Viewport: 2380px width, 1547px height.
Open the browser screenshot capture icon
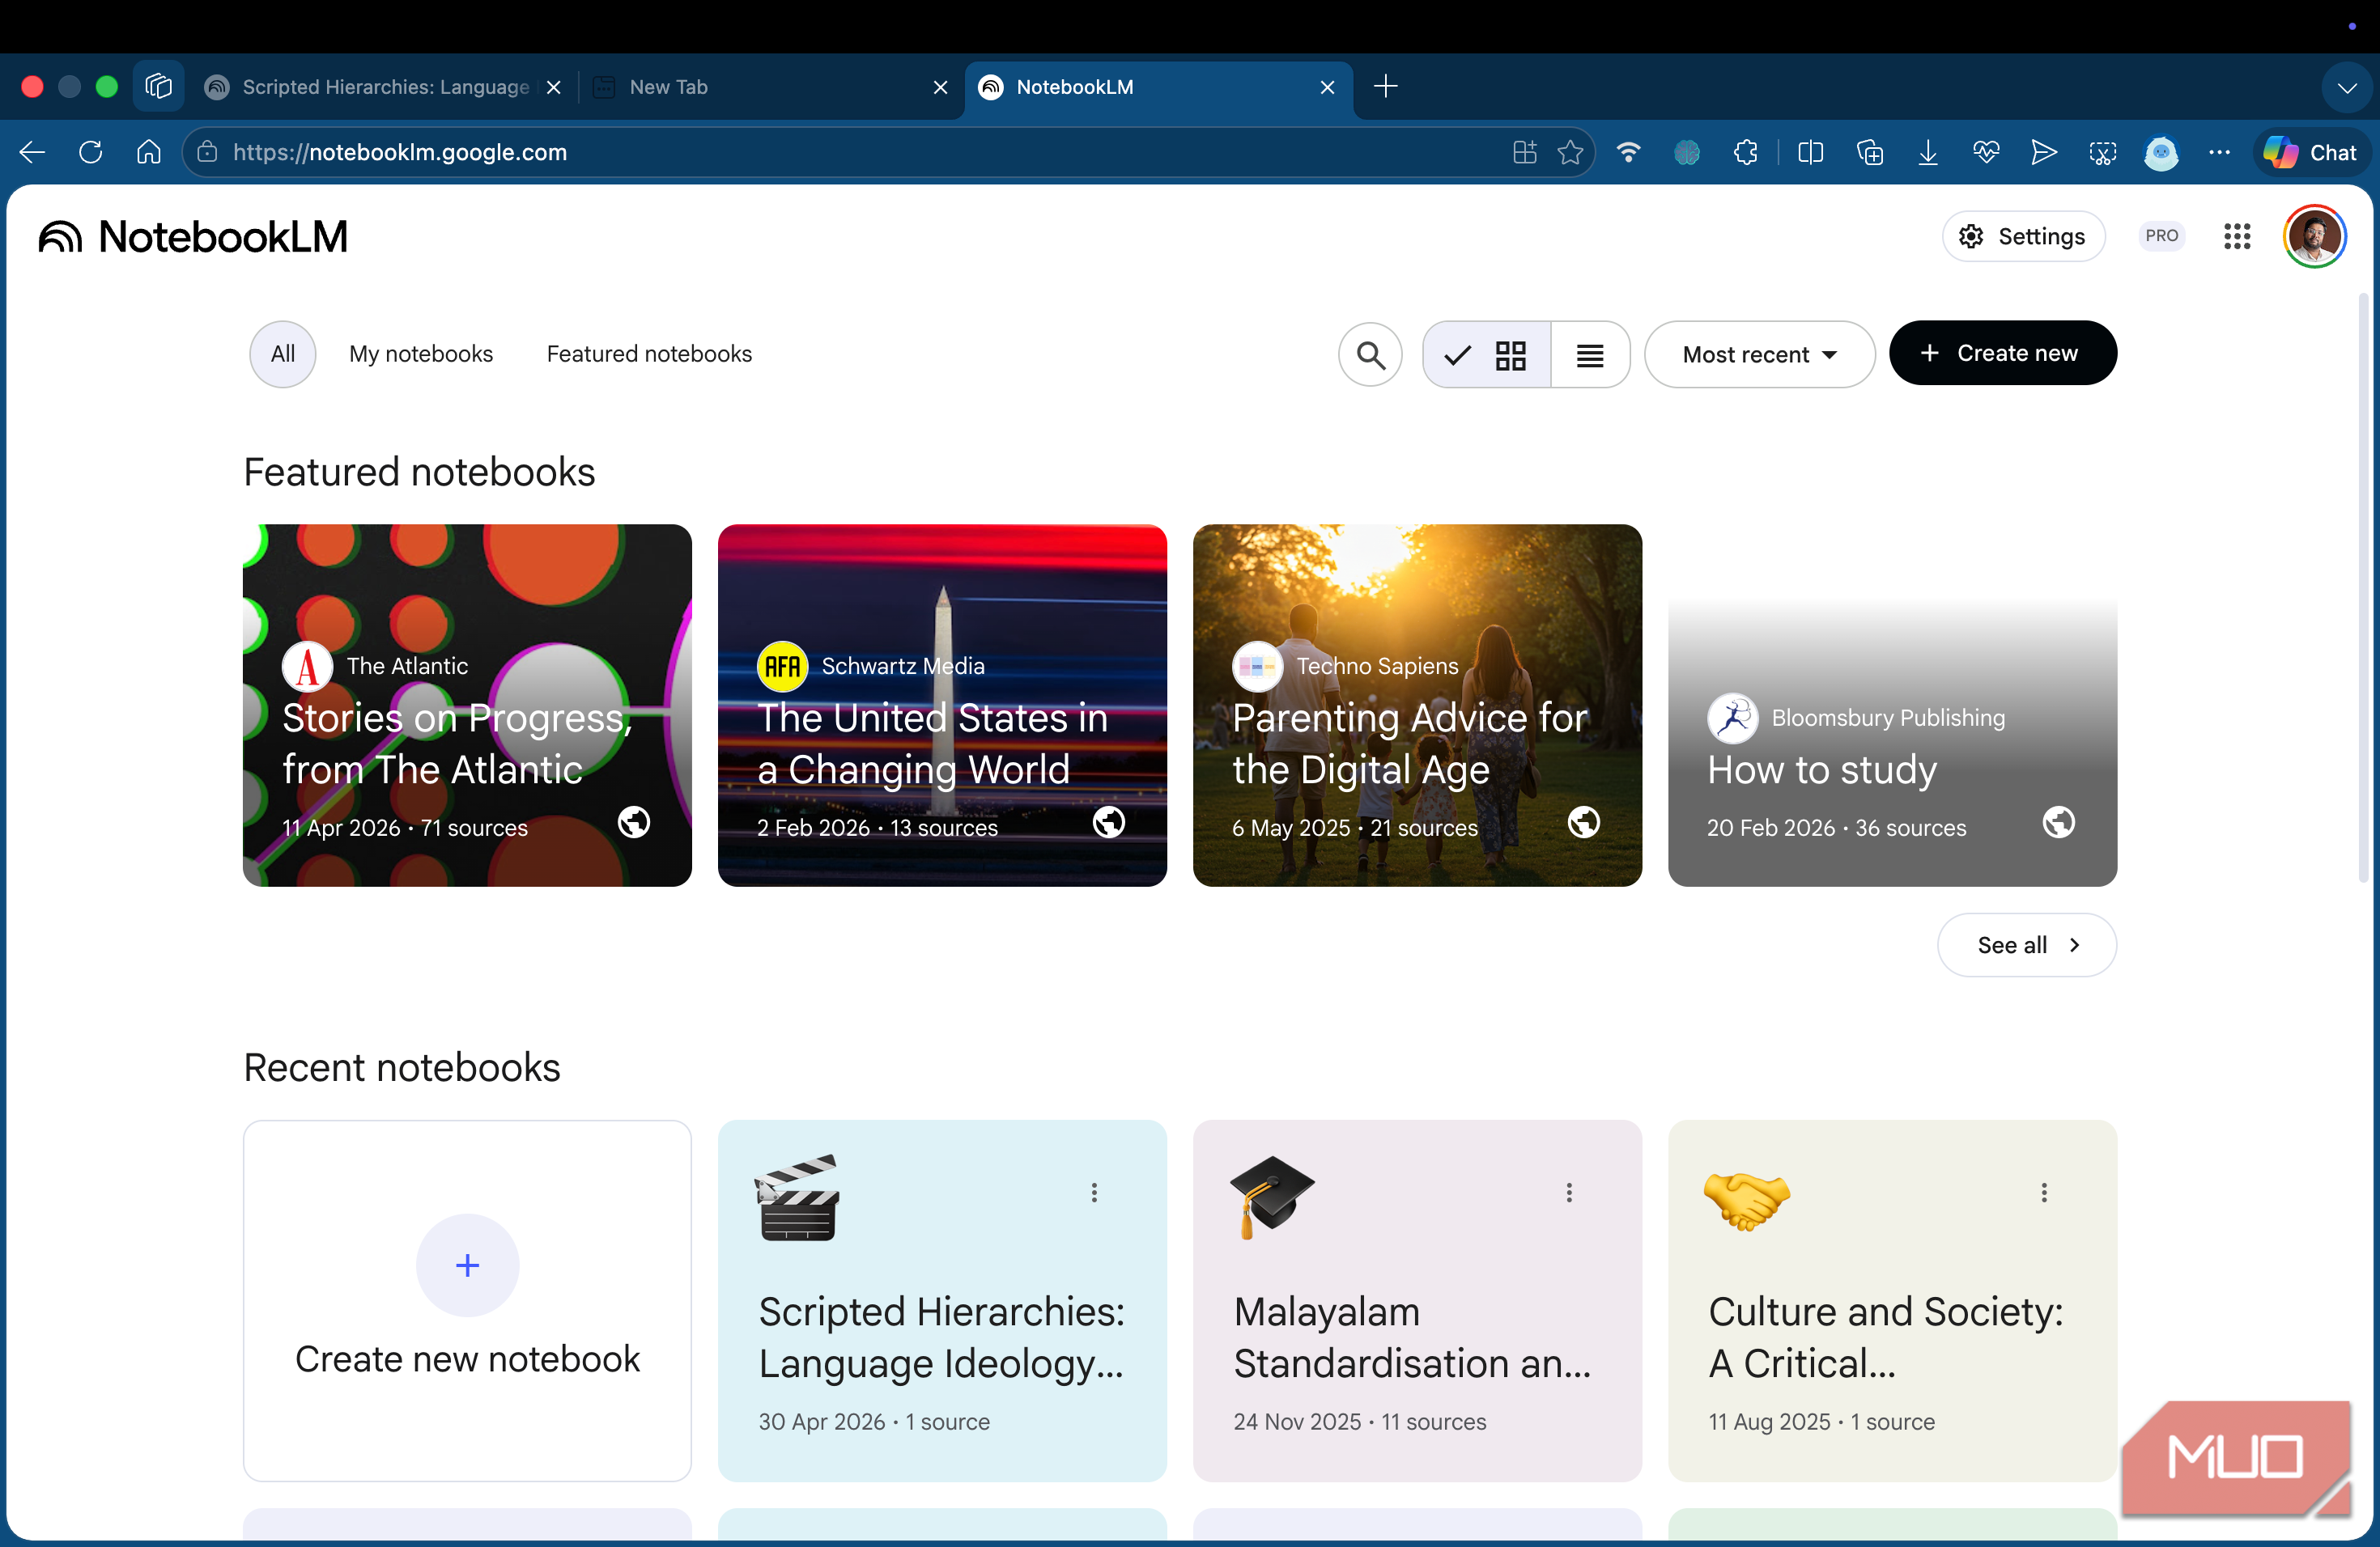pyautogui.click(x=2103, y=152)
